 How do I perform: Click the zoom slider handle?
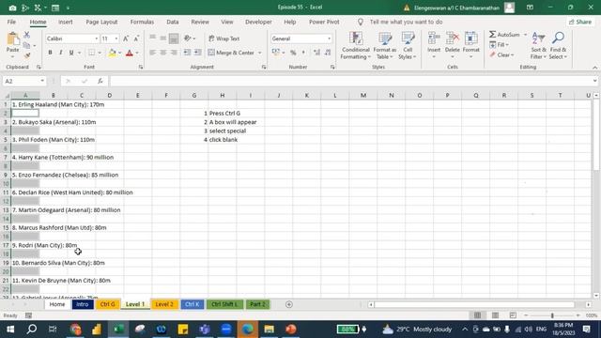tap(552, 315)
